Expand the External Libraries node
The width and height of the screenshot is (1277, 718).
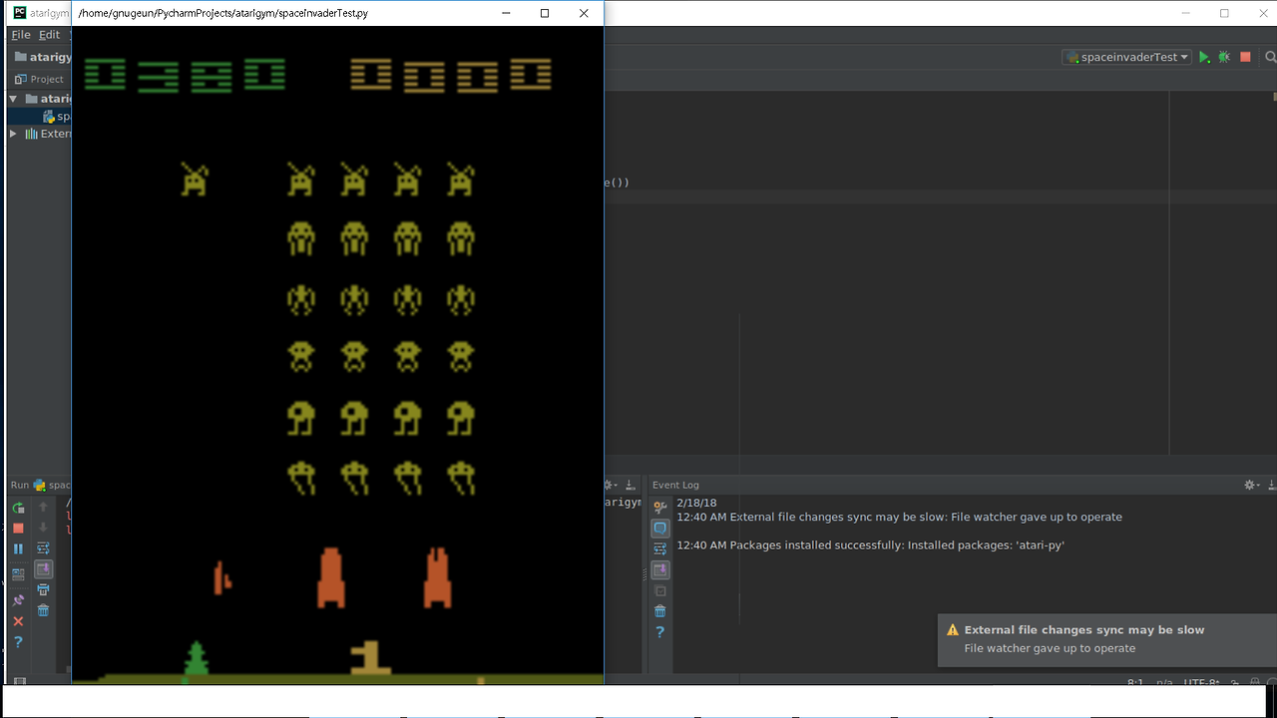[x=14, y=134]
